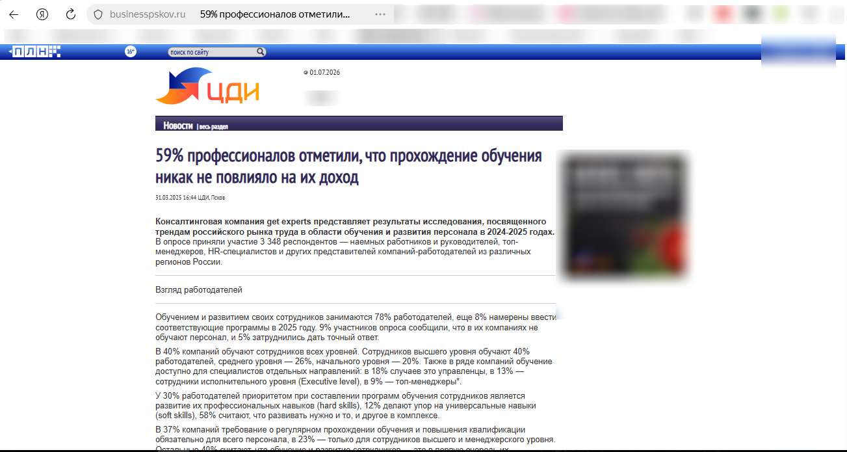Open the Новости section heading

pos(178,126)
